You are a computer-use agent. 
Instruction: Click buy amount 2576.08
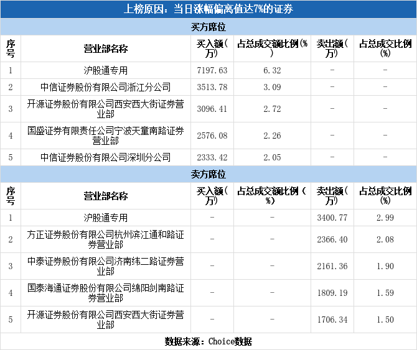tap(212, 136)
